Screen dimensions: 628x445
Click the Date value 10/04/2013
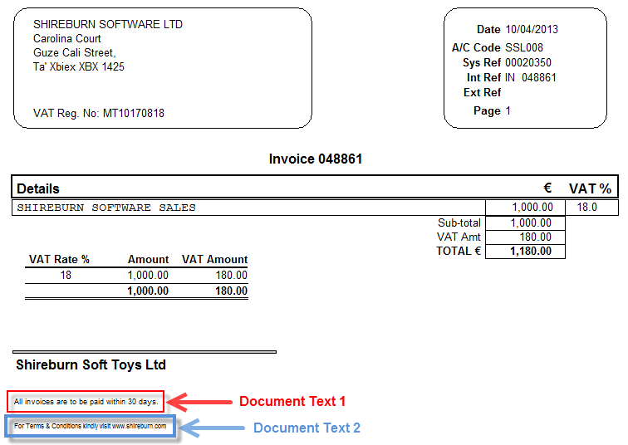pos(532,29)
